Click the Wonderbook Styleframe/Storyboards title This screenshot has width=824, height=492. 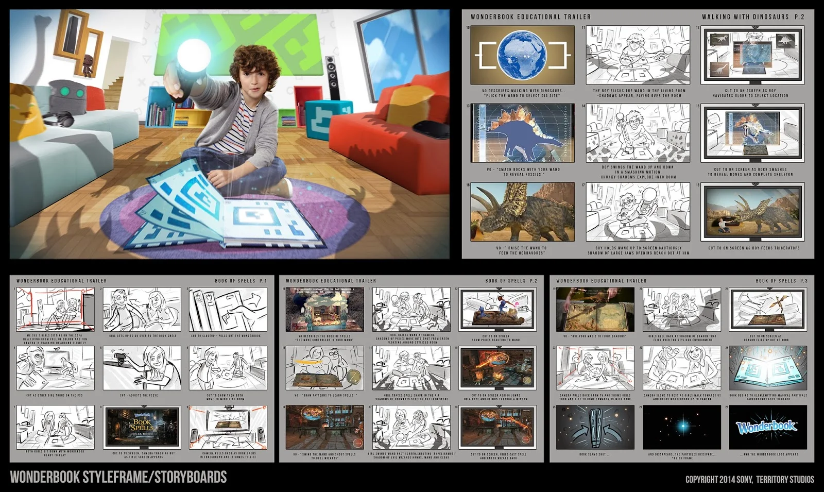tap(118, 477)
